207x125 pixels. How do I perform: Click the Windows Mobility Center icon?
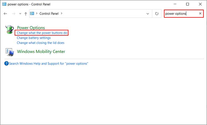[x=10, y=52]
